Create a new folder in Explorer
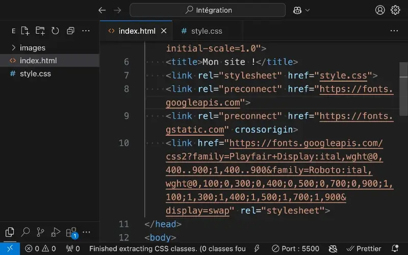Image resolution: width=408 pixels, height=255 pixels. (40, 31)
